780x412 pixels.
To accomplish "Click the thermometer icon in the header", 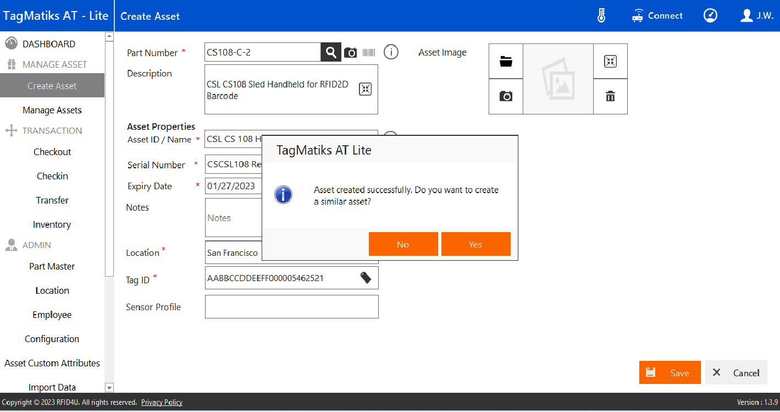I will 601,16.
